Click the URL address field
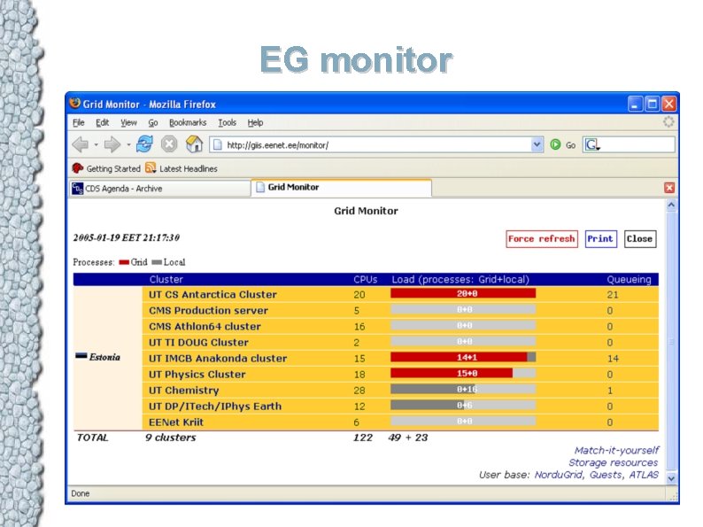703x527 pixels. click(370, 145)
